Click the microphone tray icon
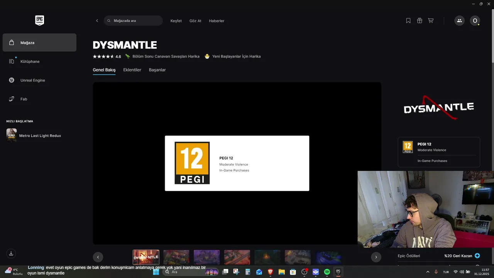 click(436, 272)
